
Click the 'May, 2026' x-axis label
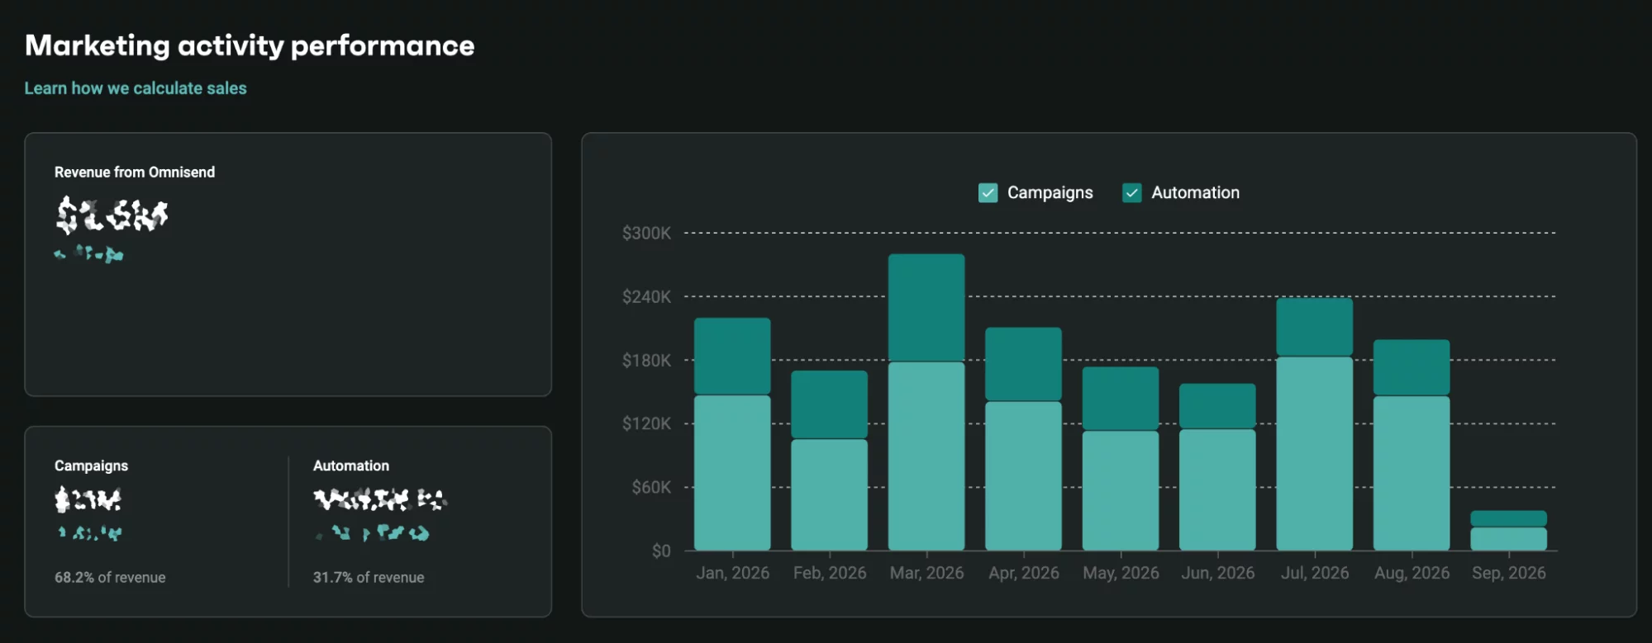[1121, 573]
